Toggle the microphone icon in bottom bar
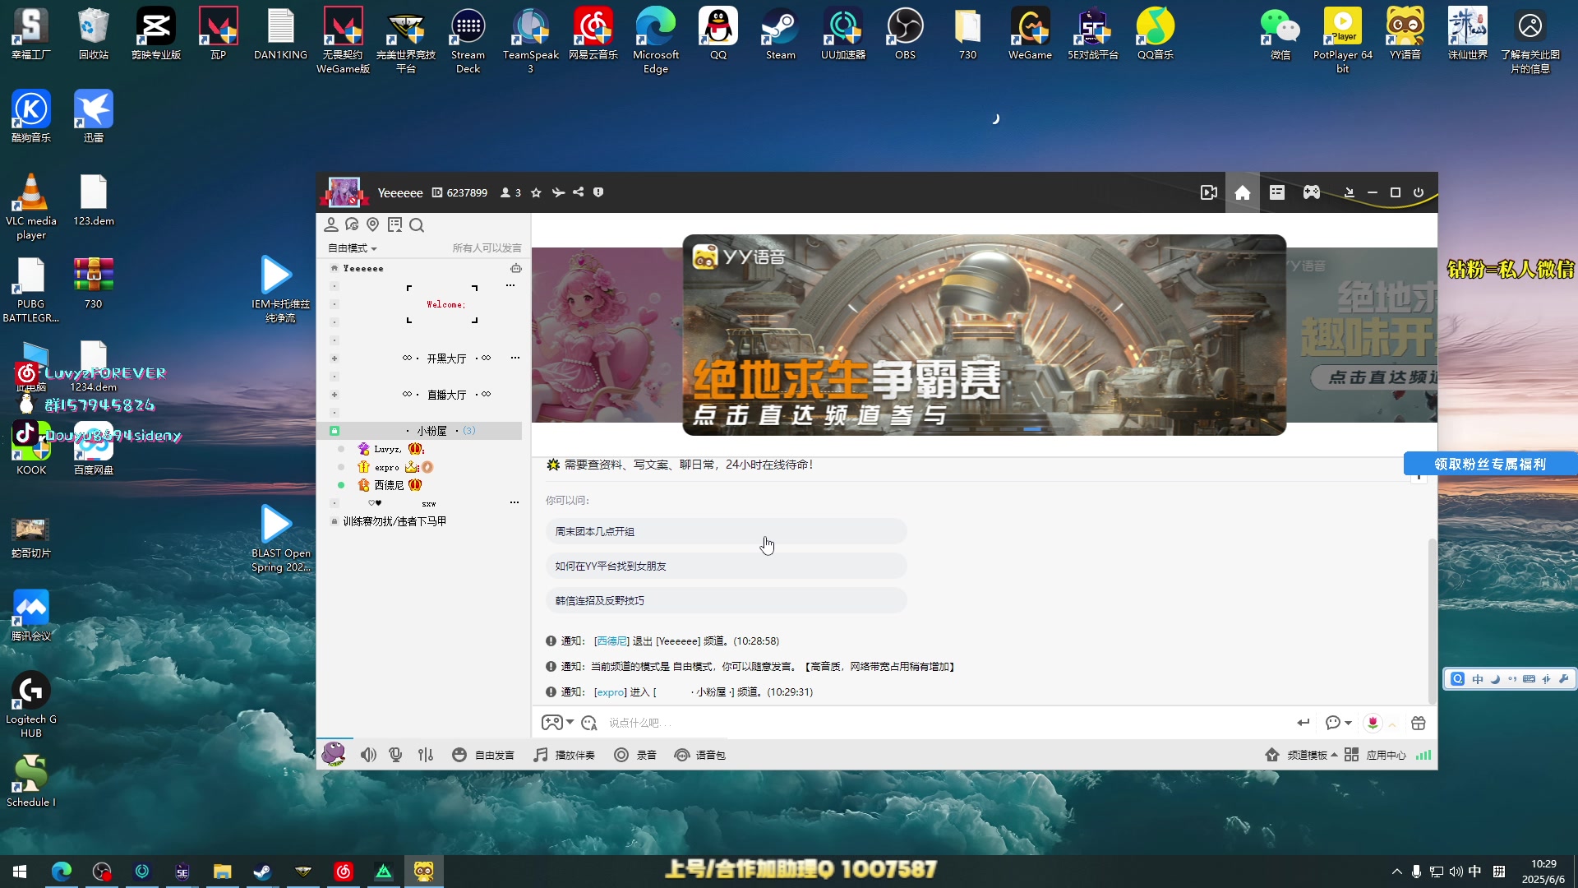This screenshot has width=1578, height=888. (395, 755)
